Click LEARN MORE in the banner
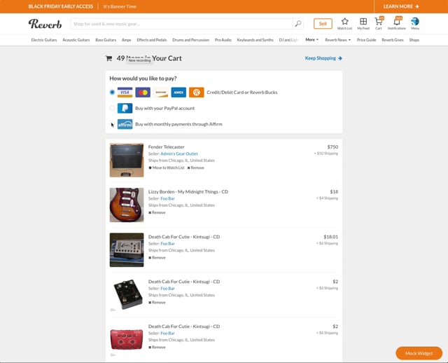The height and width of the screenshot is (363, 448). (401, 6)
